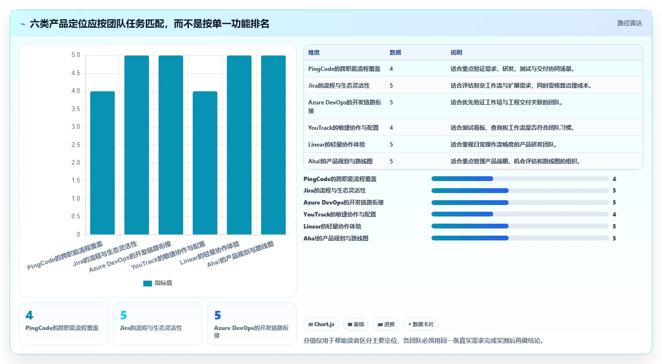
Task: Click the Azure DevOps x-axis label under chart
Action: (130, 257)
